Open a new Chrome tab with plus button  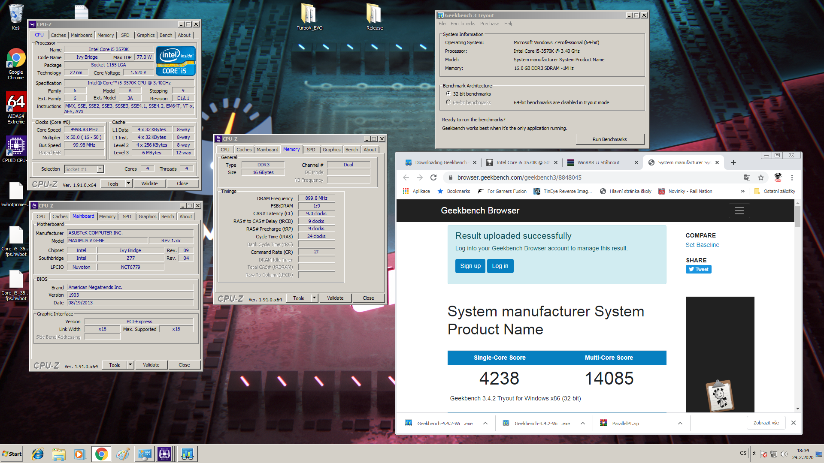coord(733,162)
